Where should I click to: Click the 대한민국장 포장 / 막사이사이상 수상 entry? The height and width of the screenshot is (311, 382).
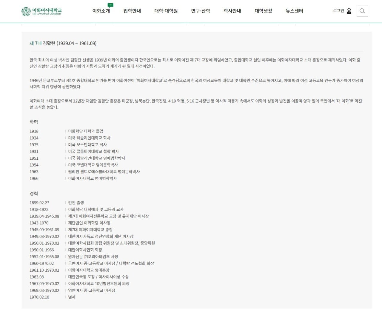(98, 277)
